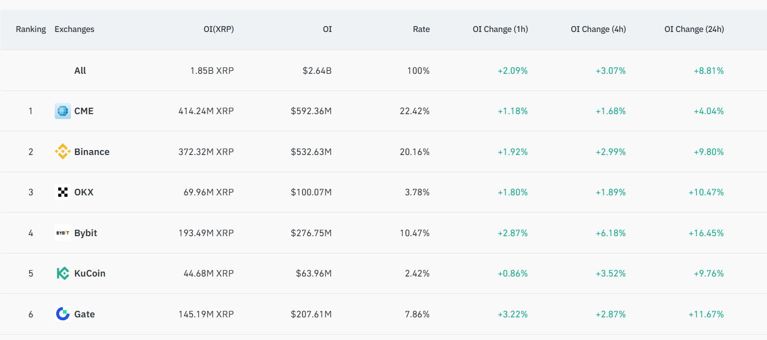Click the Exchanges column header
The height and width of the screenshot is (340, 767).
tap(74, 29)
